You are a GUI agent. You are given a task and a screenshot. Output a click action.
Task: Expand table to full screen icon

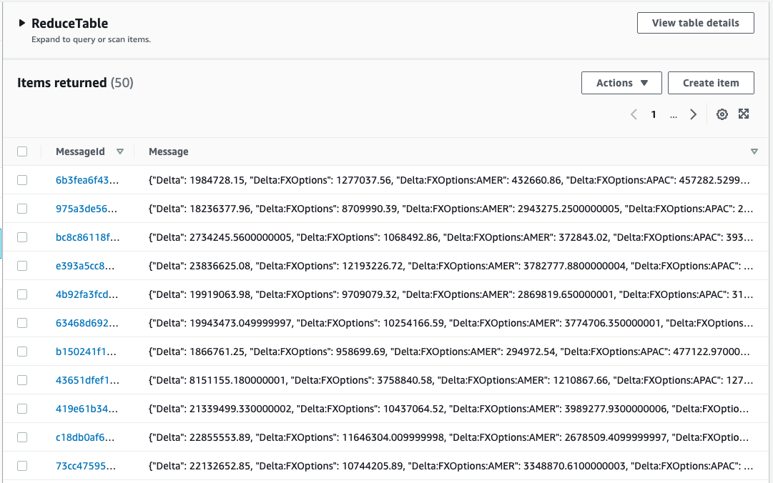744,114
